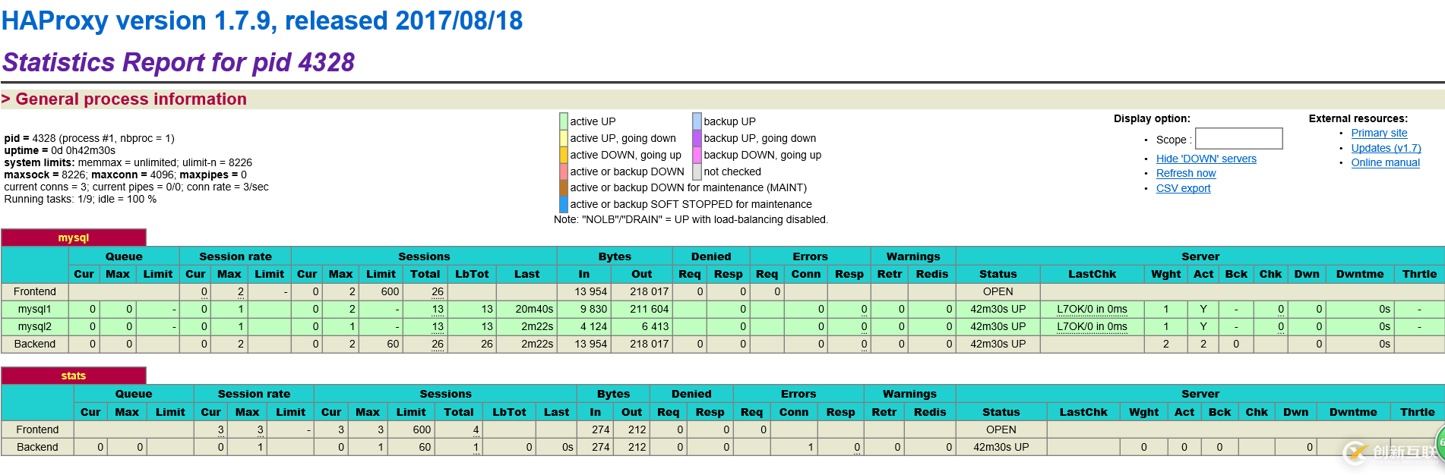Click the stats table Backend row label

tap(37, 447)
